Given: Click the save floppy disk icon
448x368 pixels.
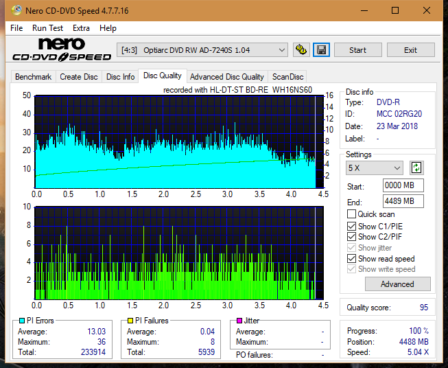Looking at the screenshot, I should 322,50.
